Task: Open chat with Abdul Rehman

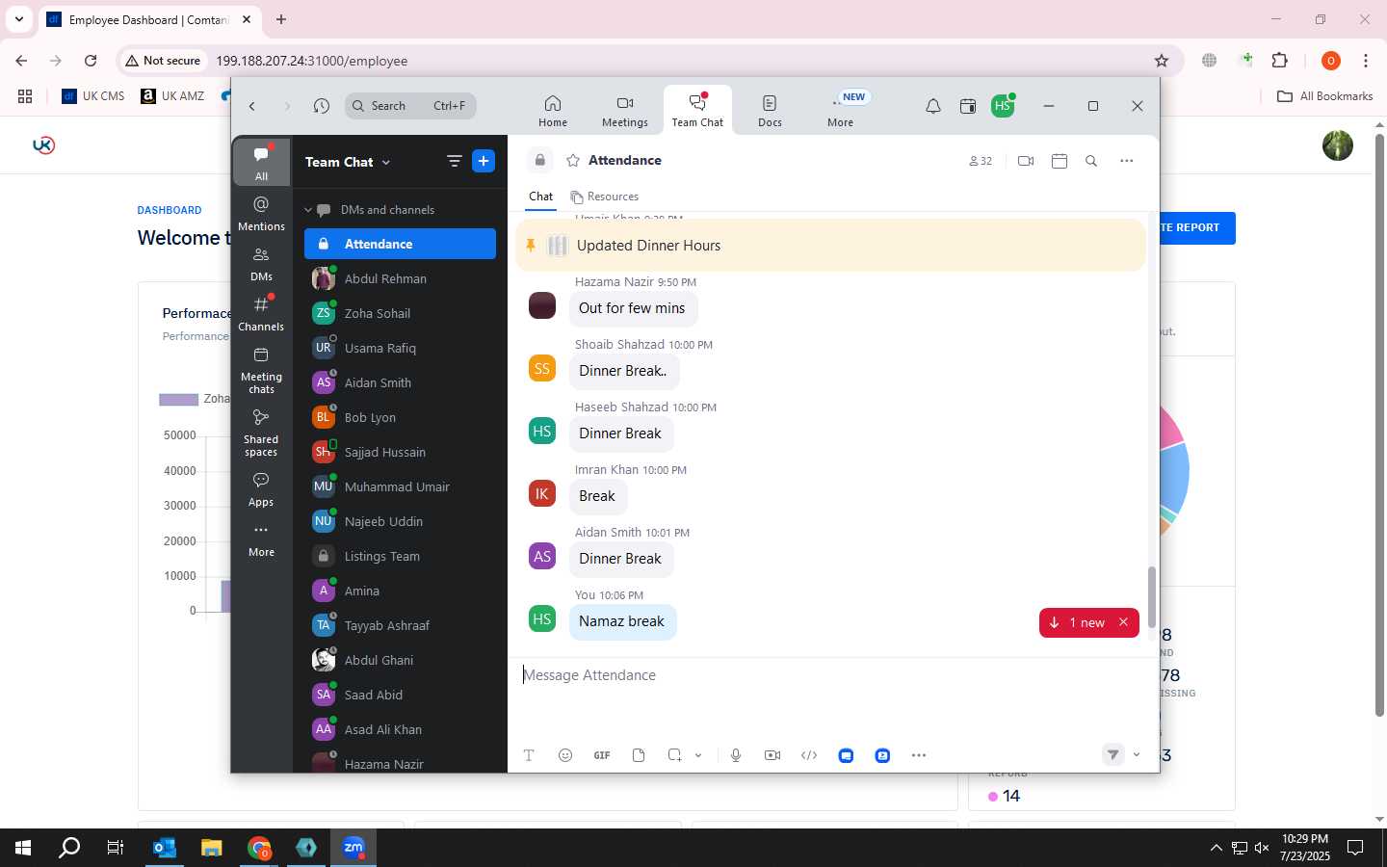Action: point(400,278)
